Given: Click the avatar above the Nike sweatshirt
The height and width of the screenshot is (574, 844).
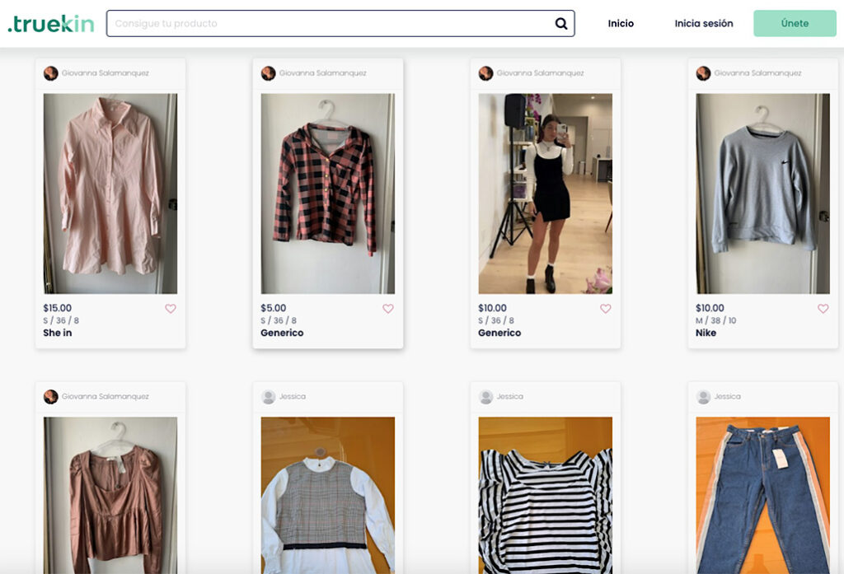Looking at the screenshot, I should click(703, 73).
